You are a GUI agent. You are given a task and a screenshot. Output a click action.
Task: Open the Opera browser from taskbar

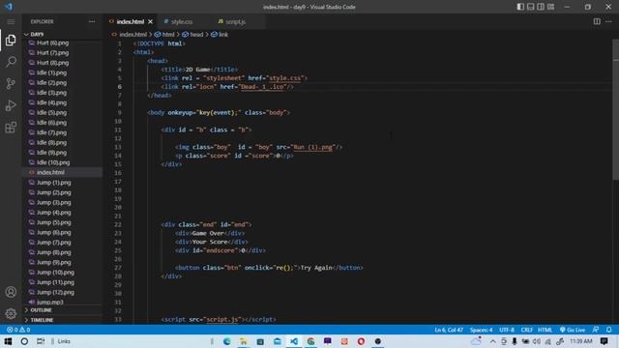pos(361,341)
